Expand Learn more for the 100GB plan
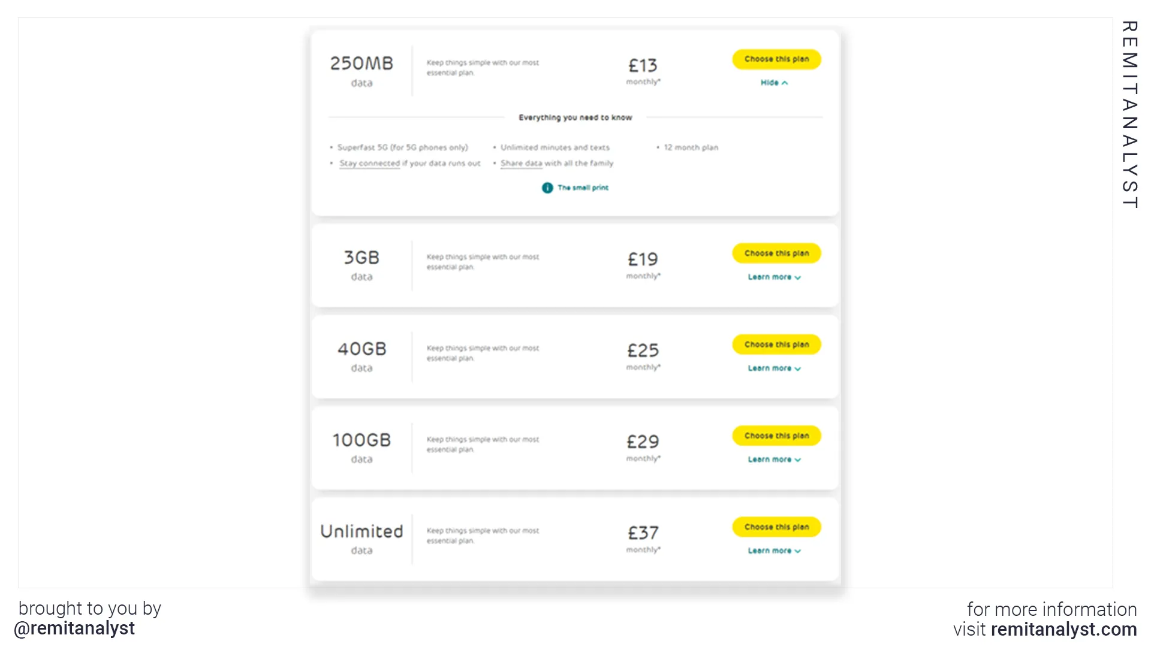Viewport: 1151px width, 647px height. 774,459
